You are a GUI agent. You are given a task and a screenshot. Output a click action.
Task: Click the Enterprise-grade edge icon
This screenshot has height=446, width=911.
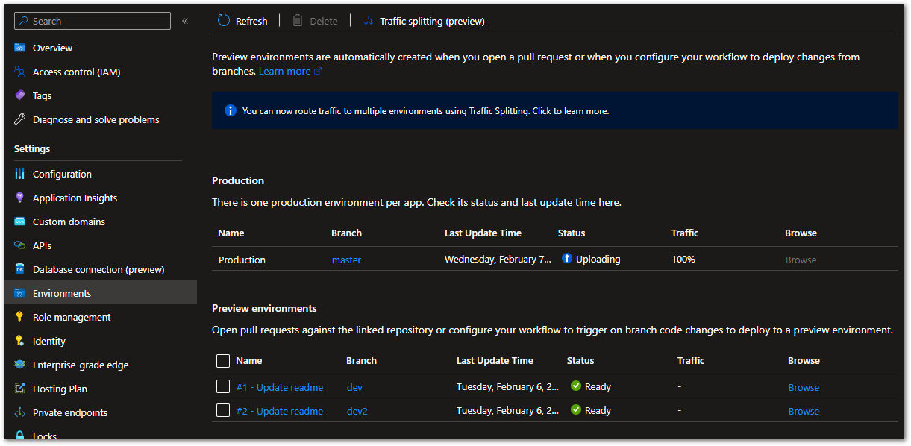click(20, 365)
